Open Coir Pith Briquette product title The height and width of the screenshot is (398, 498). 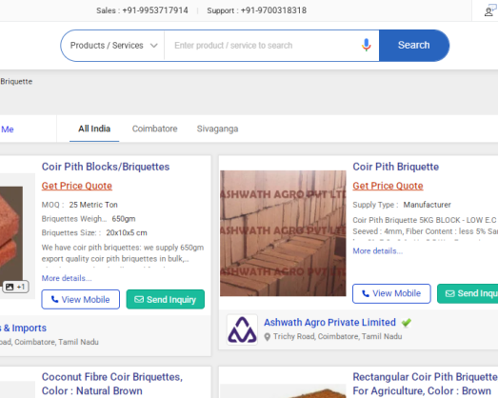(396, 167)
